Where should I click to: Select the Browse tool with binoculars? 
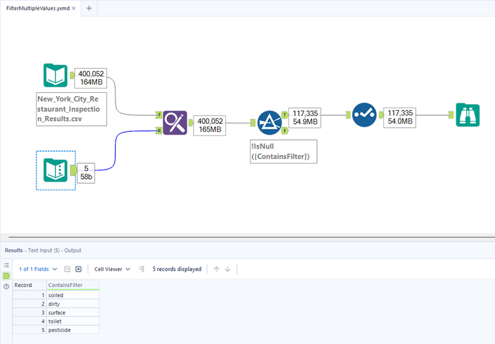pyautogui.click(x=468, y=115)
